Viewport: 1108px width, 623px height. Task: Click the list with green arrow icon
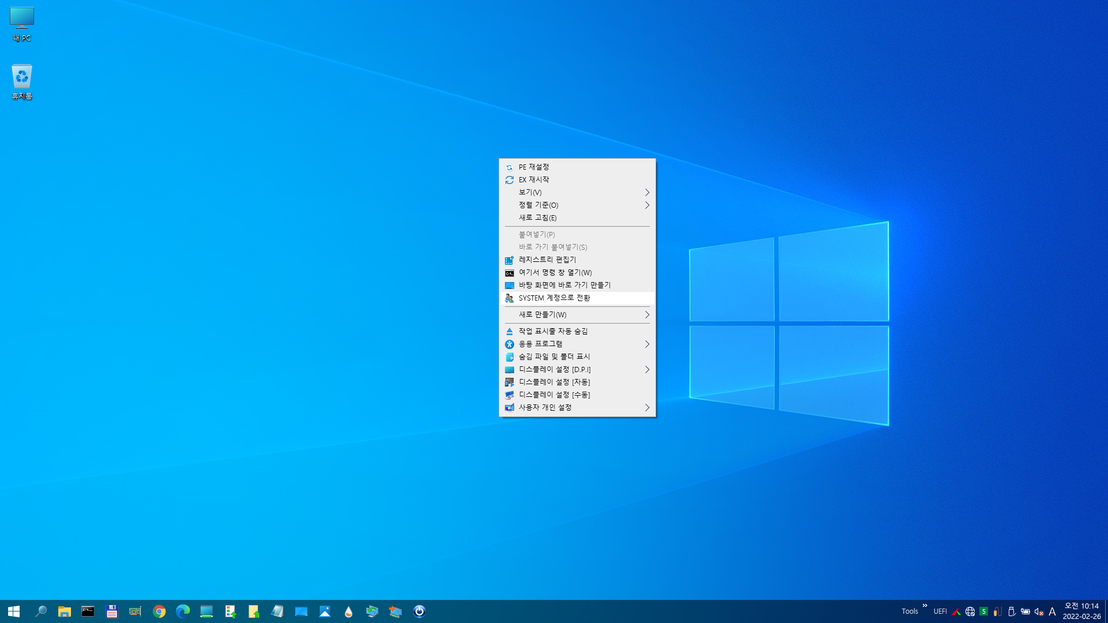230,611
